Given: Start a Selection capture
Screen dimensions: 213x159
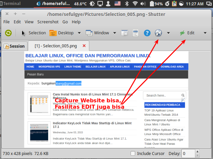Looking at the screenshot, I should [x=34, y=33].
